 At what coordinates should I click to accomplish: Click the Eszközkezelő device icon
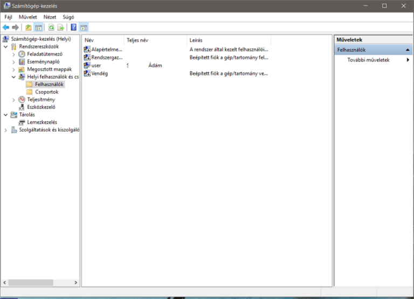coord(22,107)
